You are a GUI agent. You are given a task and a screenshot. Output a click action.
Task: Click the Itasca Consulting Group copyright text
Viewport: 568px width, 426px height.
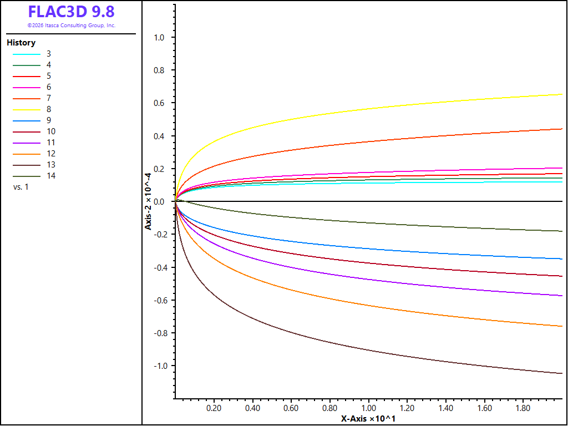point(72,26)
